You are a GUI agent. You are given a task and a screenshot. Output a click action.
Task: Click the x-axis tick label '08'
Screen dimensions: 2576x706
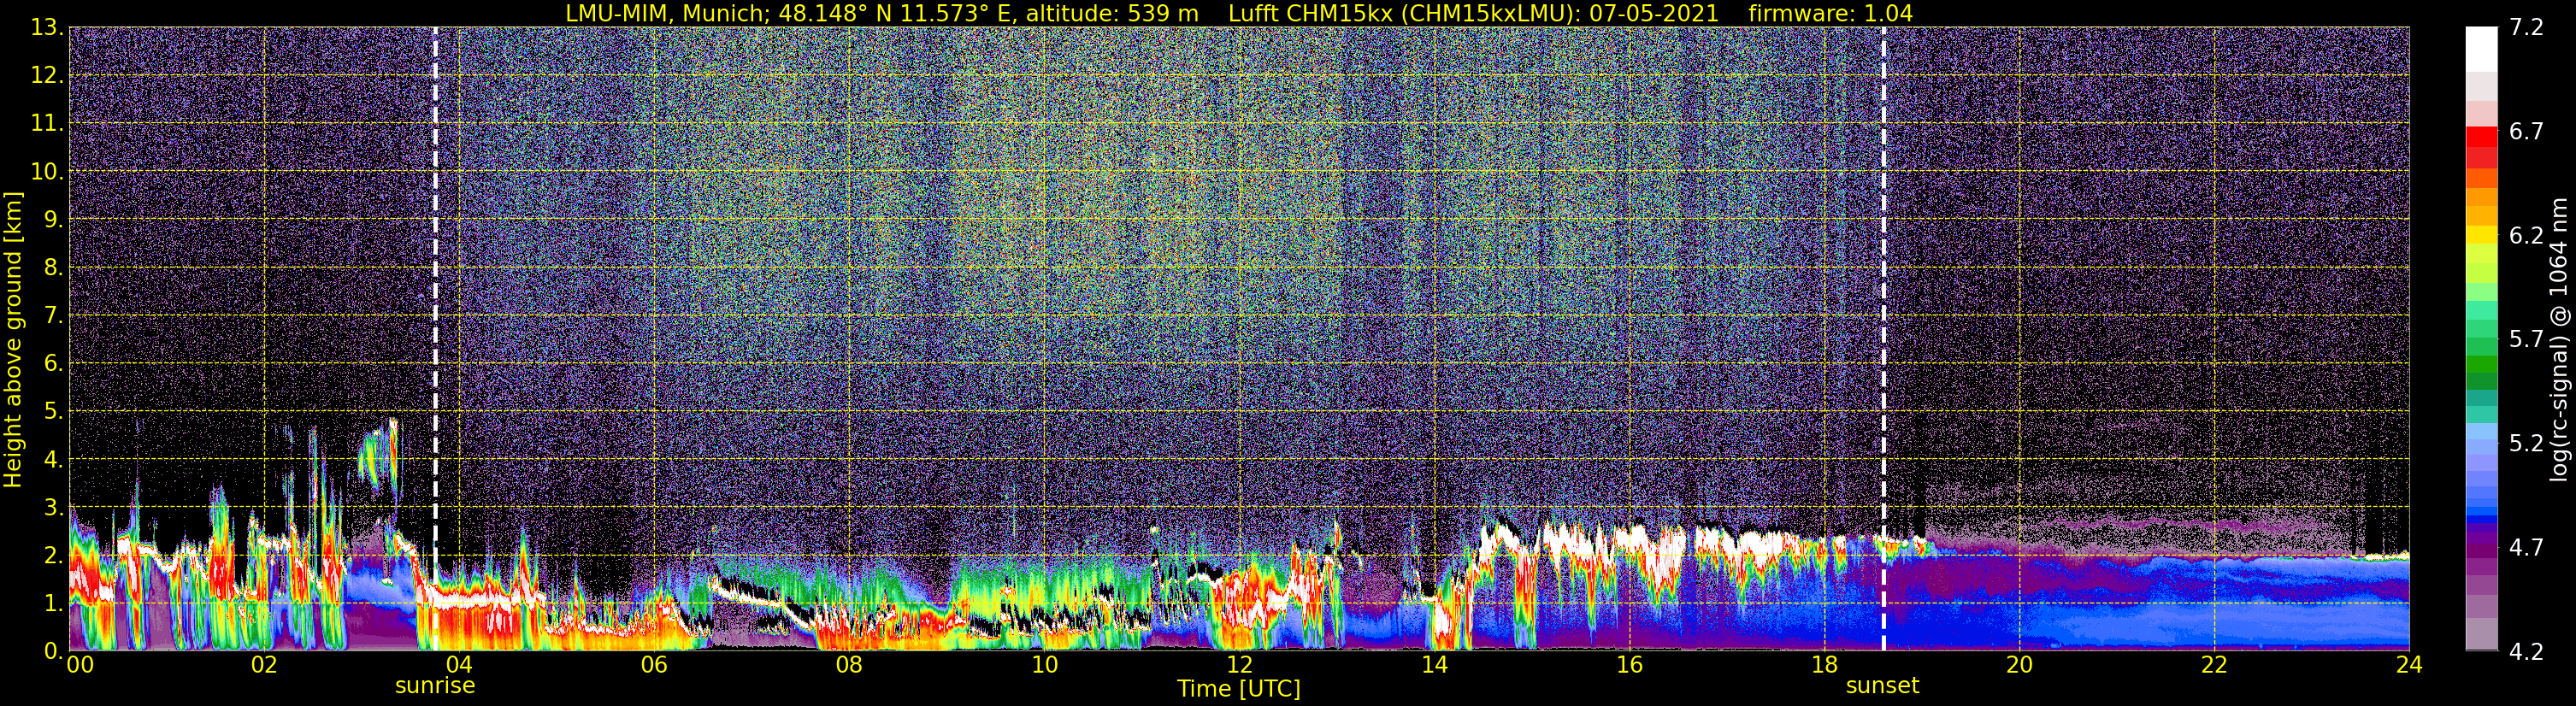(x=849, y=665)
